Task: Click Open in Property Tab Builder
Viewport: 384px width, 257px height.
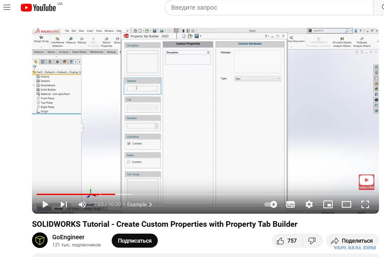Action: (190, 36)
